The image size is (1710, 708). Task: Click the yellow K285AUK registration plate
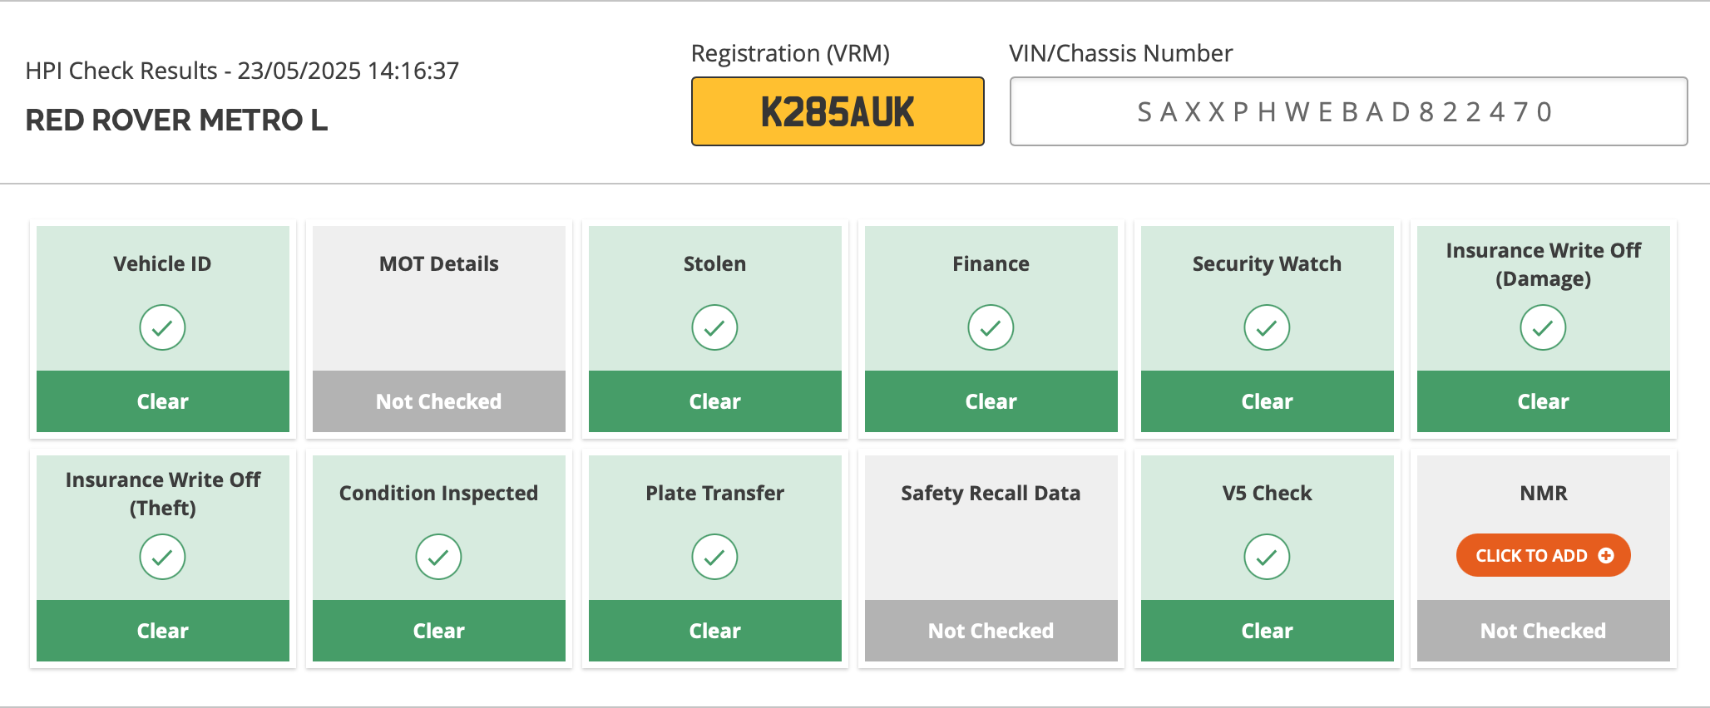(838, 111)
